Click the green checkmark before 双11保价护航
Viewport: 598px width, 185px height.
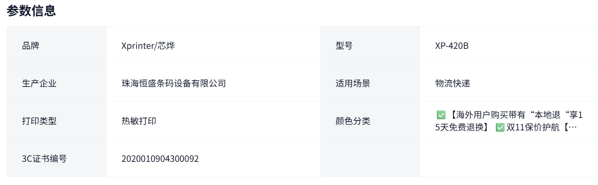(500, 127)
